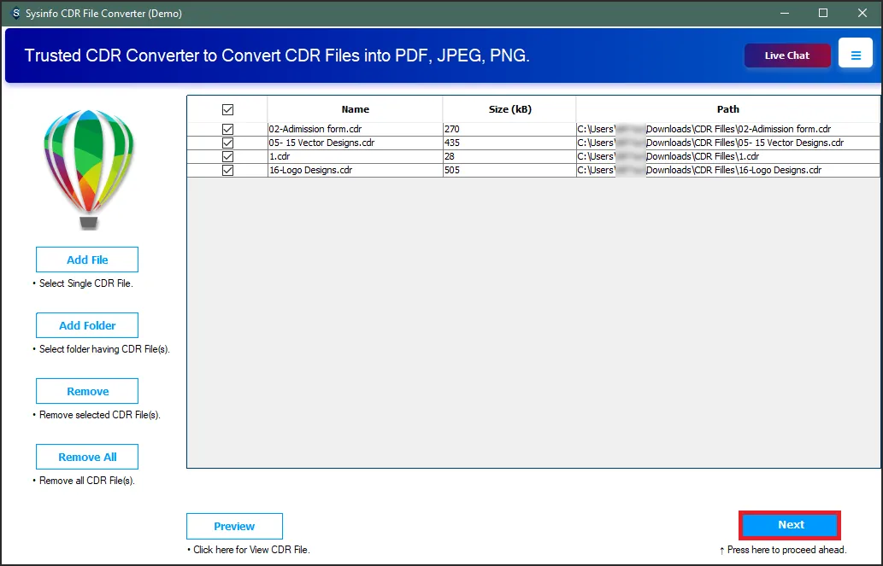Select the 05- 15 Vector Designs.cdr name cell
This screenshot has height=566, width=883.
point(356,143)
